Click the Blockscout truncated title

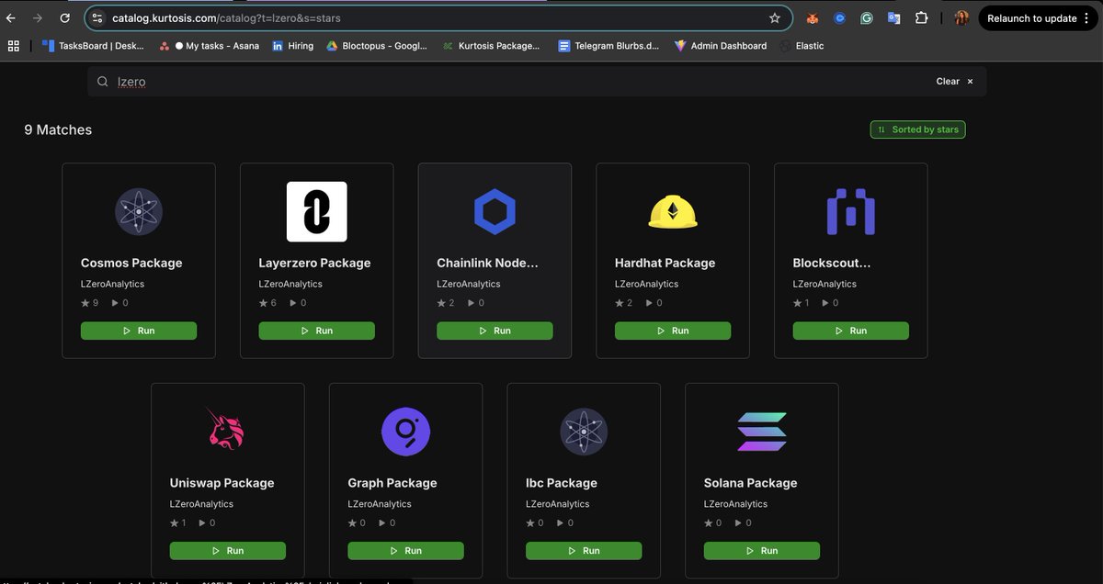(x=832, y=263)
